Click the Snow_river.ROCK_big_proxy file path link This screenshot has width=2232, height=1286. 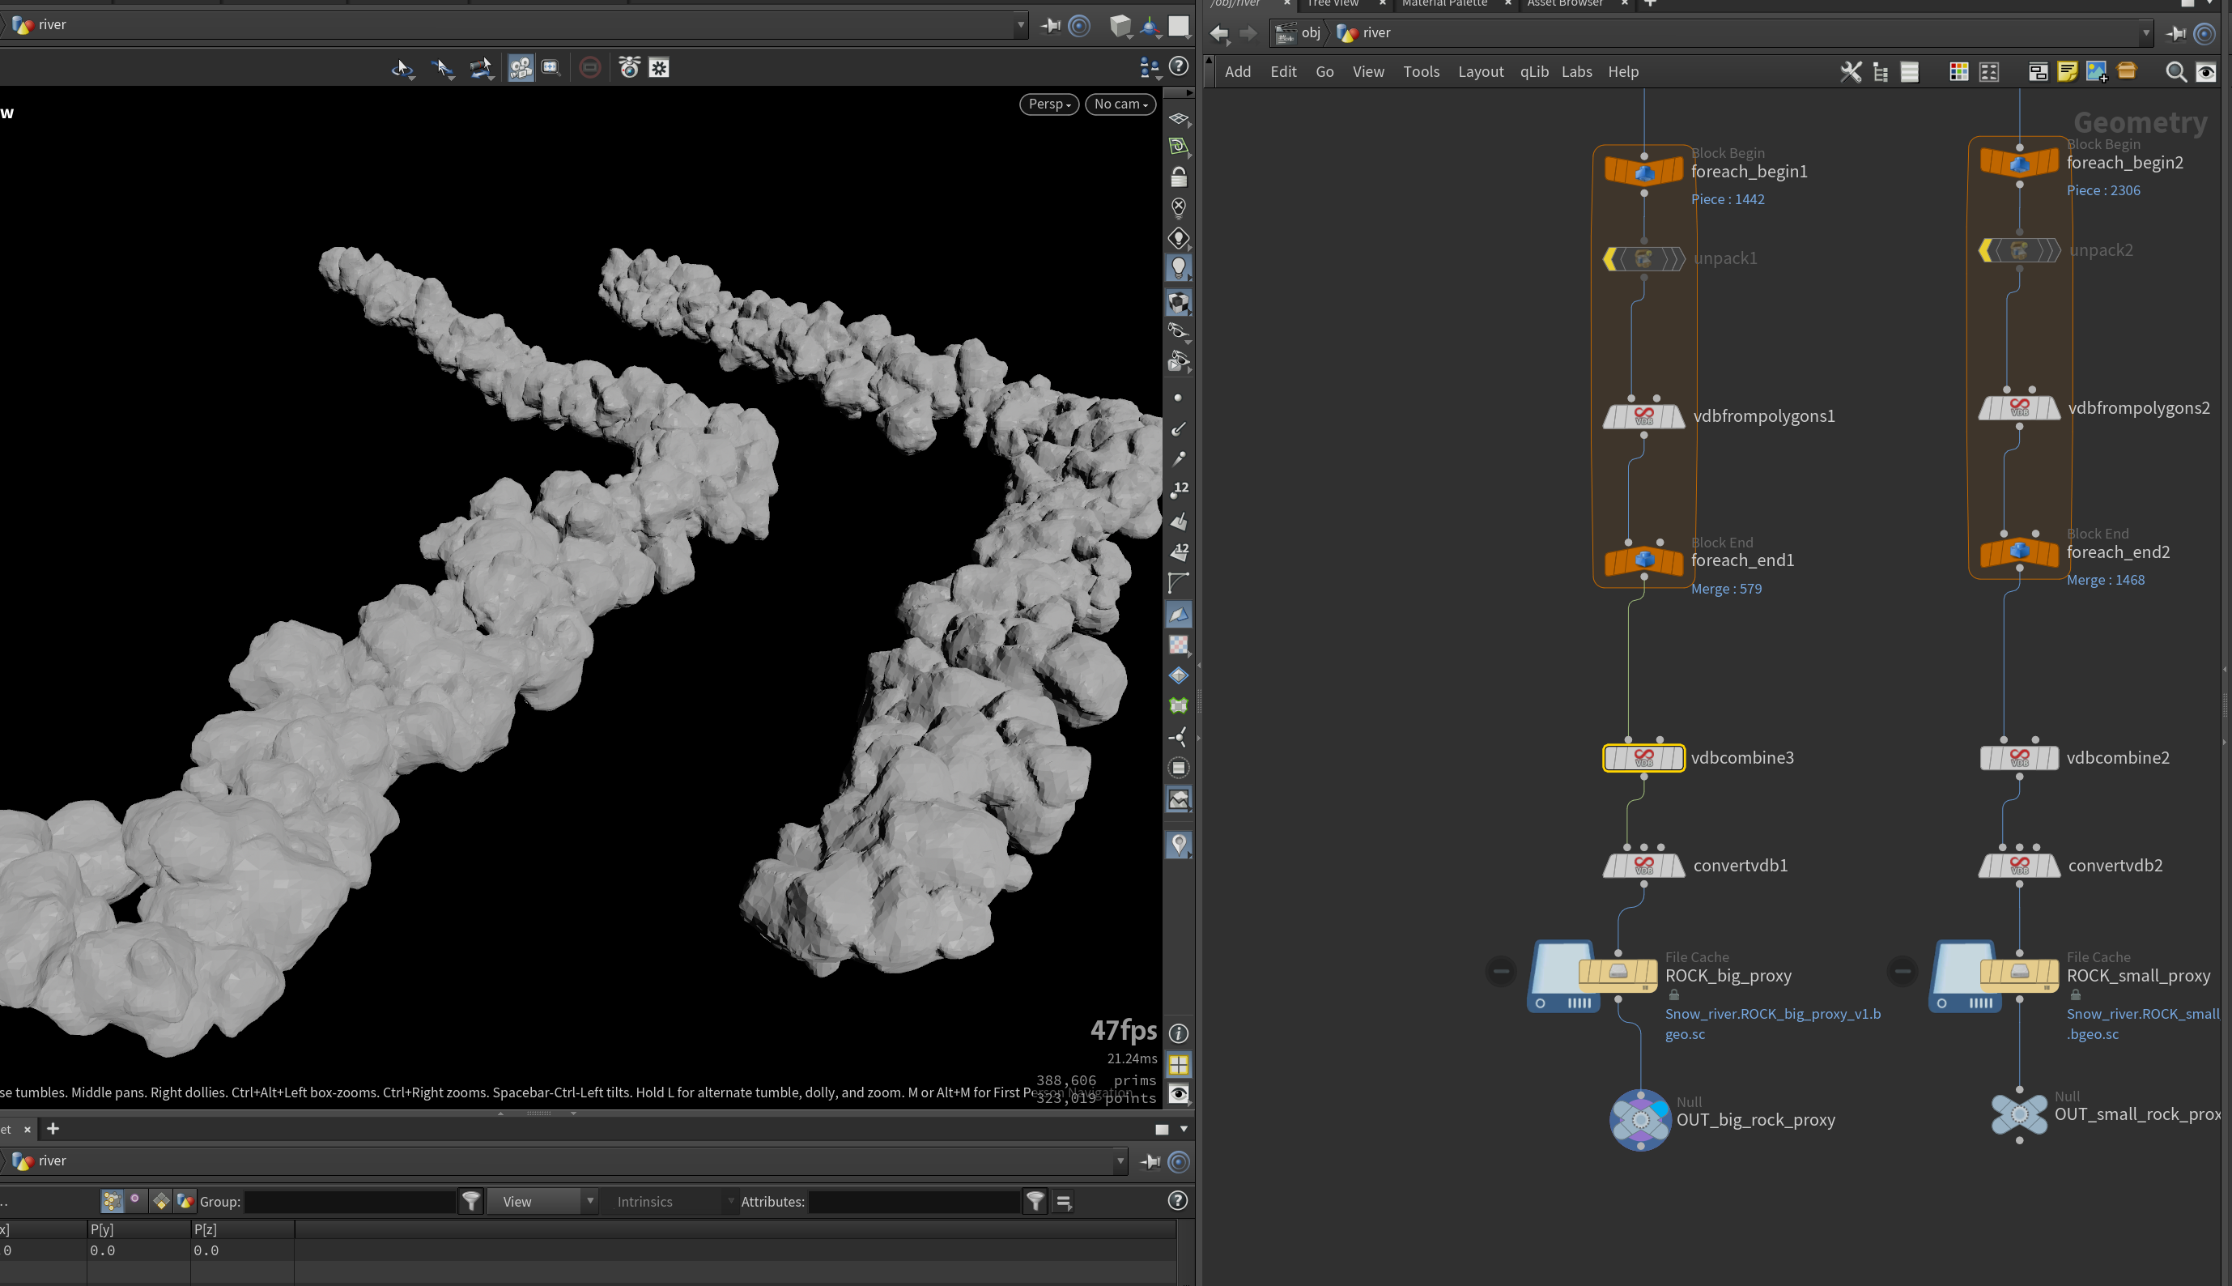1772,1024
